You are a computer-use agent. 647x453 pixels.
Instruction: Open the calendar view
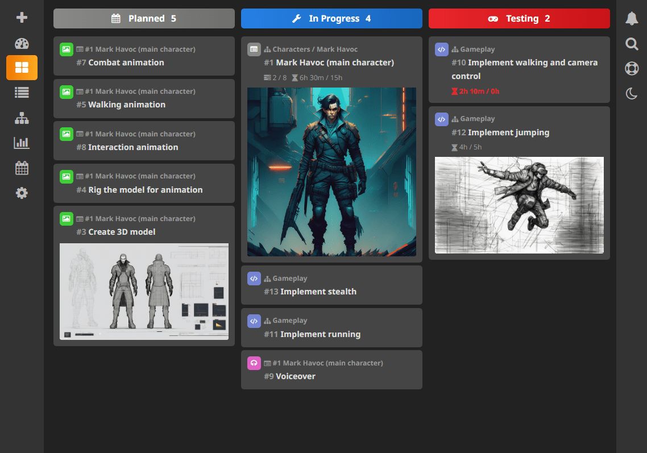tap(21, 168)
